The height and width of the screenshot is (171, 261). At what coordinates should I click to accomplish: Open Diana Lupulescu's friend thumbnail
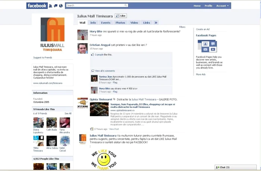(x=39, y=122)
